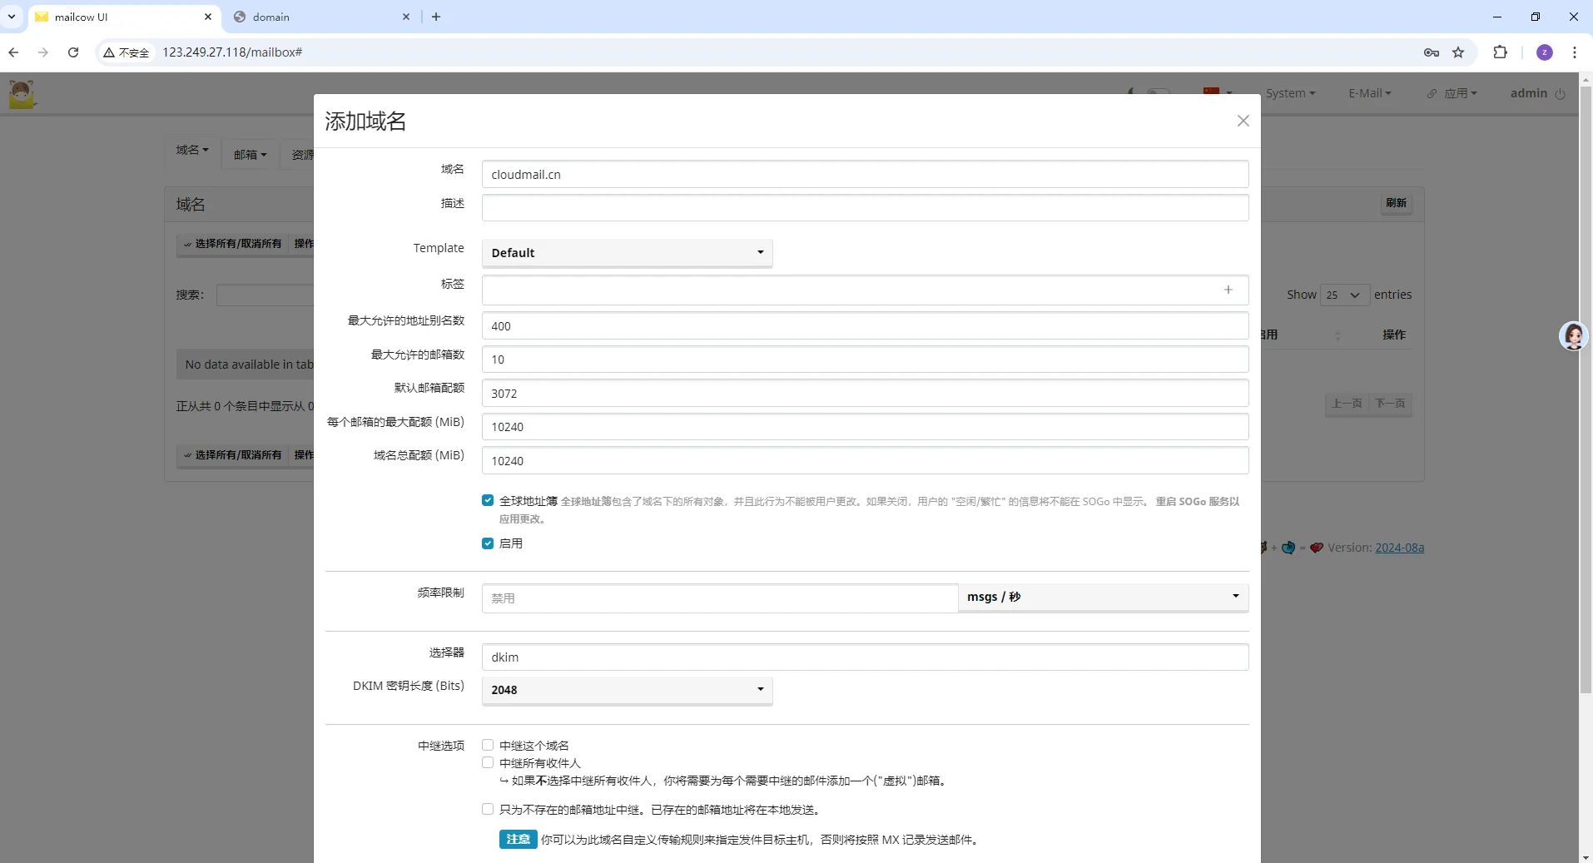Open the browser extensions puzzle icon
This screenshot has width=1593, height=863.
pyautogui.click(x=1500, y=52)
